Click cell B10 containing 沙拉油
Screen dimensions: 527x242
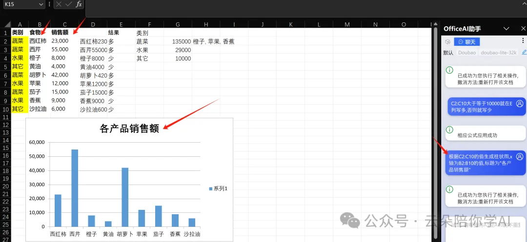(x=40, y=109)
